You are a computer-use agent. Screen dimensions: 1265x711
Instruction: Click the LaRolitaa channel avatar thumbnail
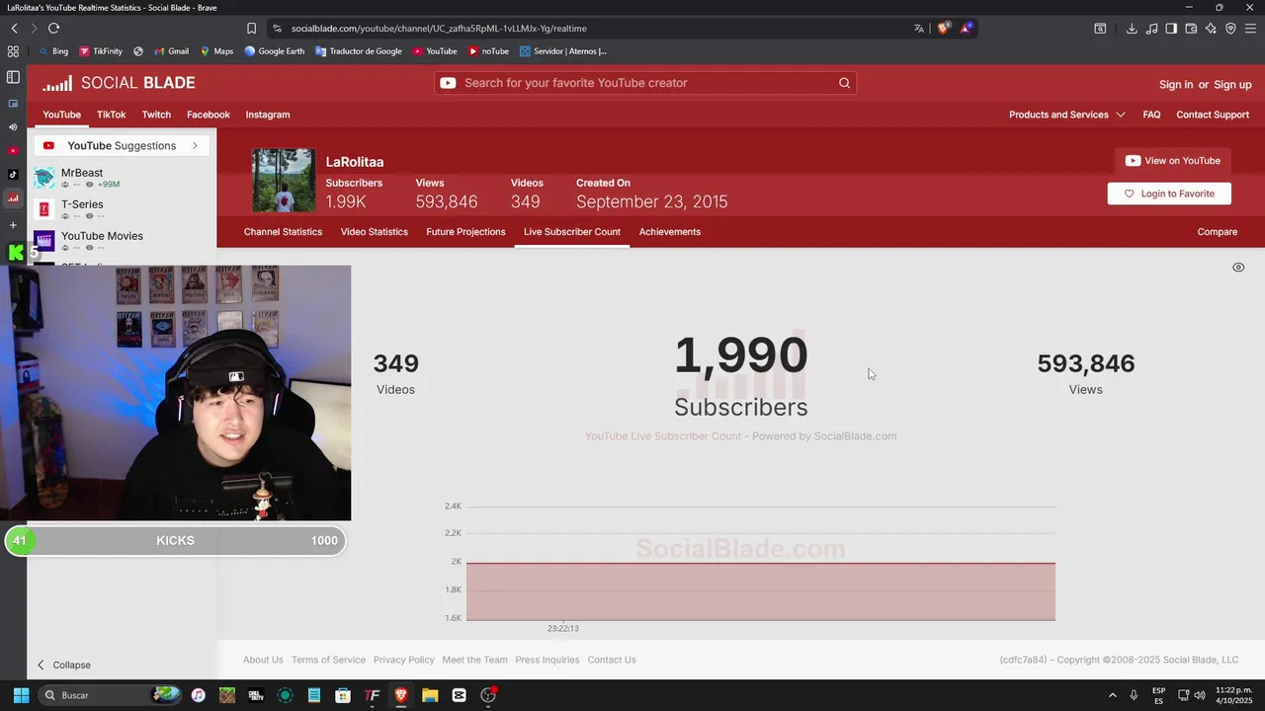click(284, 180)
